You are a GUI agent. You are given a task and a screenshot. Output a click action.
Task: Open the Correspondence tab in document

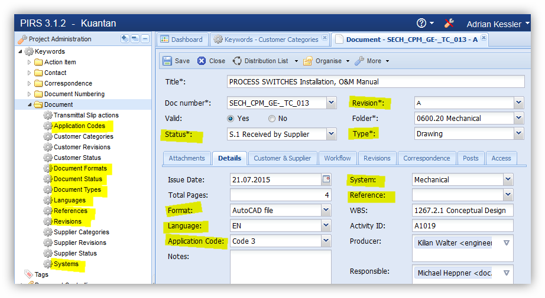pyautogui.click(x=426, y=158)
